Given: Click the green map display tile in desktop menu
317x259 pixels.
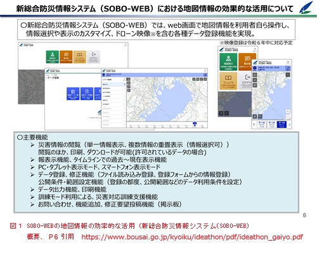Looking at the screenshot, I should [53, 56].
